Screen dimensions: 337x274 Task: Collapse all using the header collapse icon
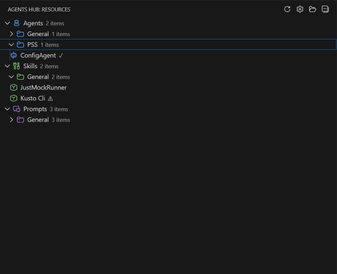pos(325,9)
